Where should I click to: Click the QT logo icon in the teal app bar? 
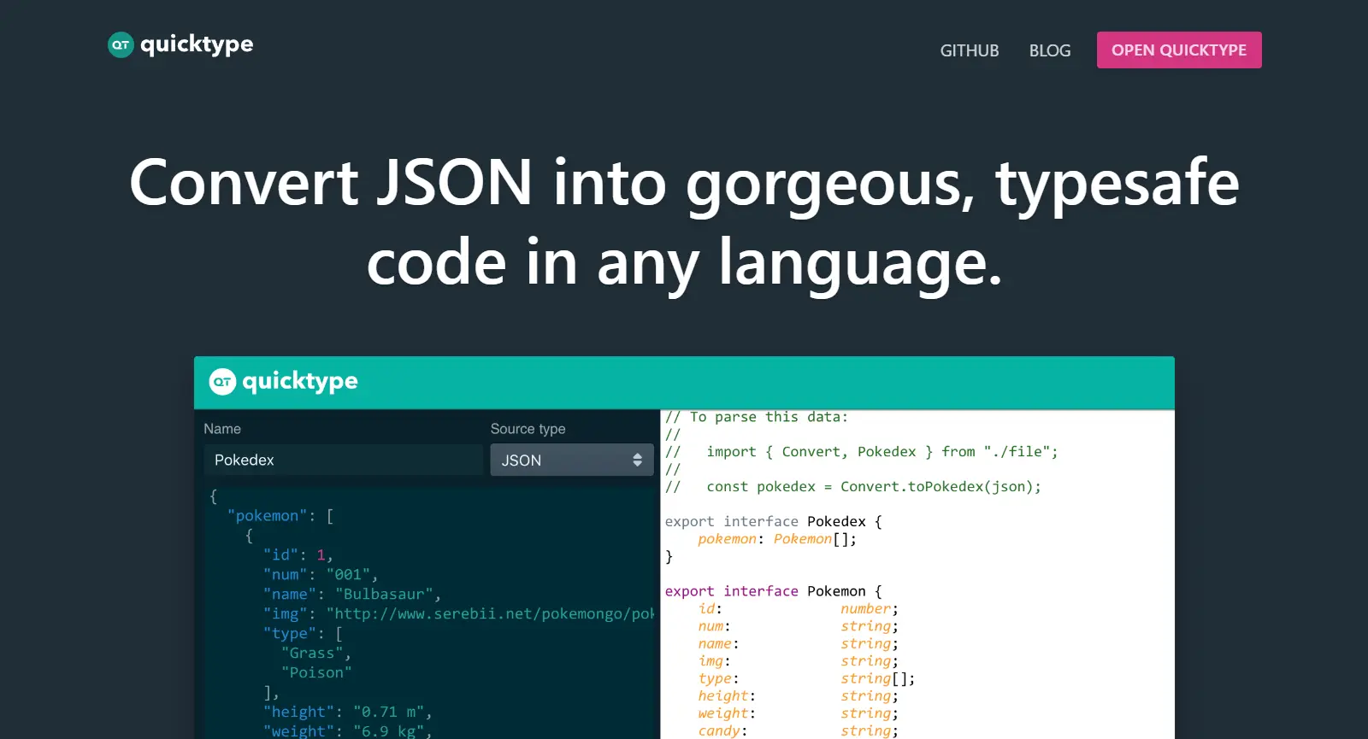[x=222, y=382]
